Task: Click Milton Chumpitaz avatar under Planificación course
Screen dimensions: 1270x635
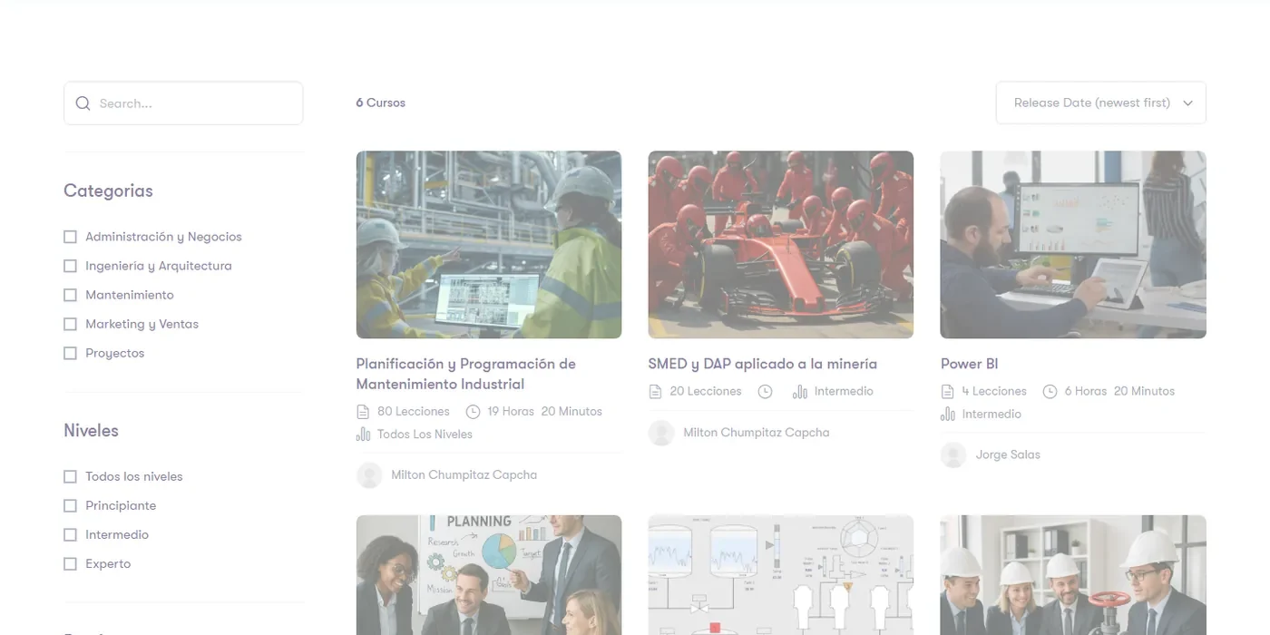Action: [369, 475]
